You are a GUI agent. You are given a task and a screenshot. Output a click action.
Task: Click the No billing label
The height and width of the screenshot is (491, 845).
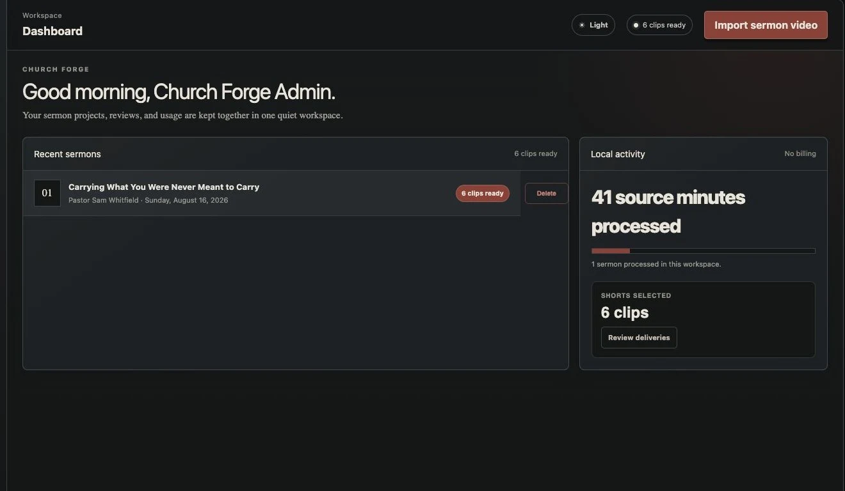click(x=800, y=153)
